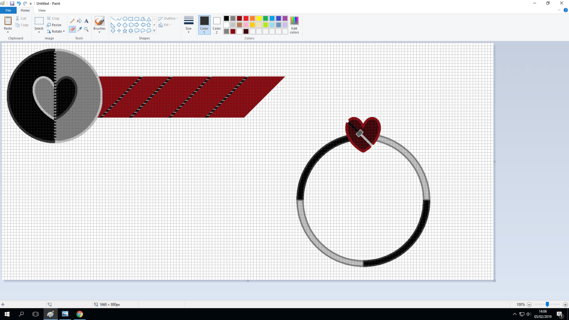Switch to the View tab
569x320 pixels.
42,10
